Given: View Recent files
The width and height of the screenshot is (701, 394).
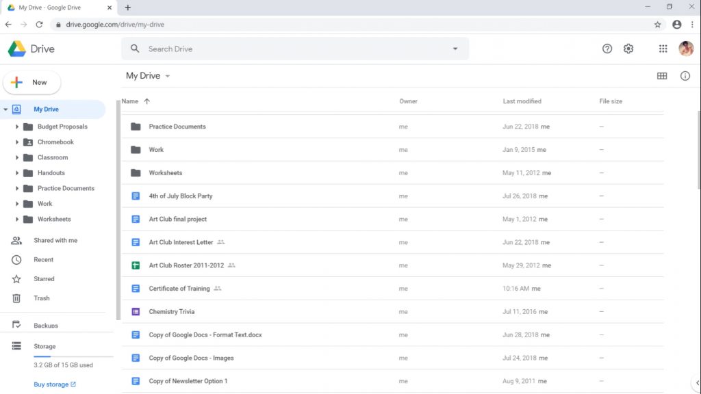Looking at the screenshot, I should click(x=42, y=259).
